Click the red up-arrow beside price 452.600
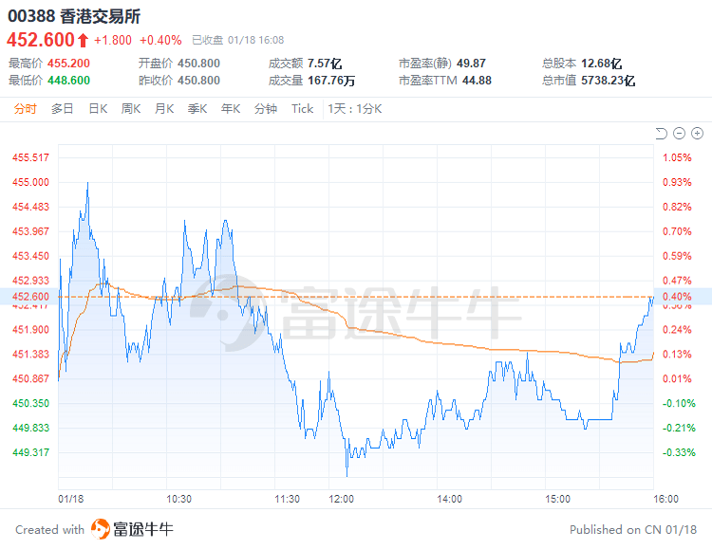 tap(83, 40)
